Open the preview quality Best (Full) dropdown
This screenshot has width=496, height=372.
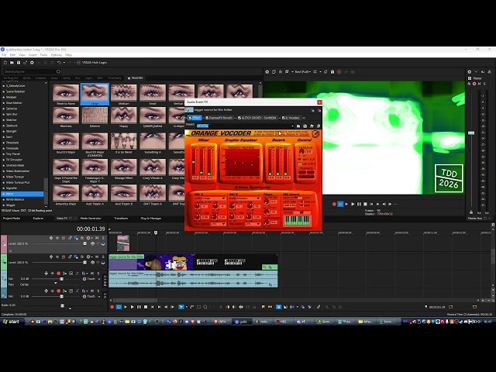tap(302, 72)
